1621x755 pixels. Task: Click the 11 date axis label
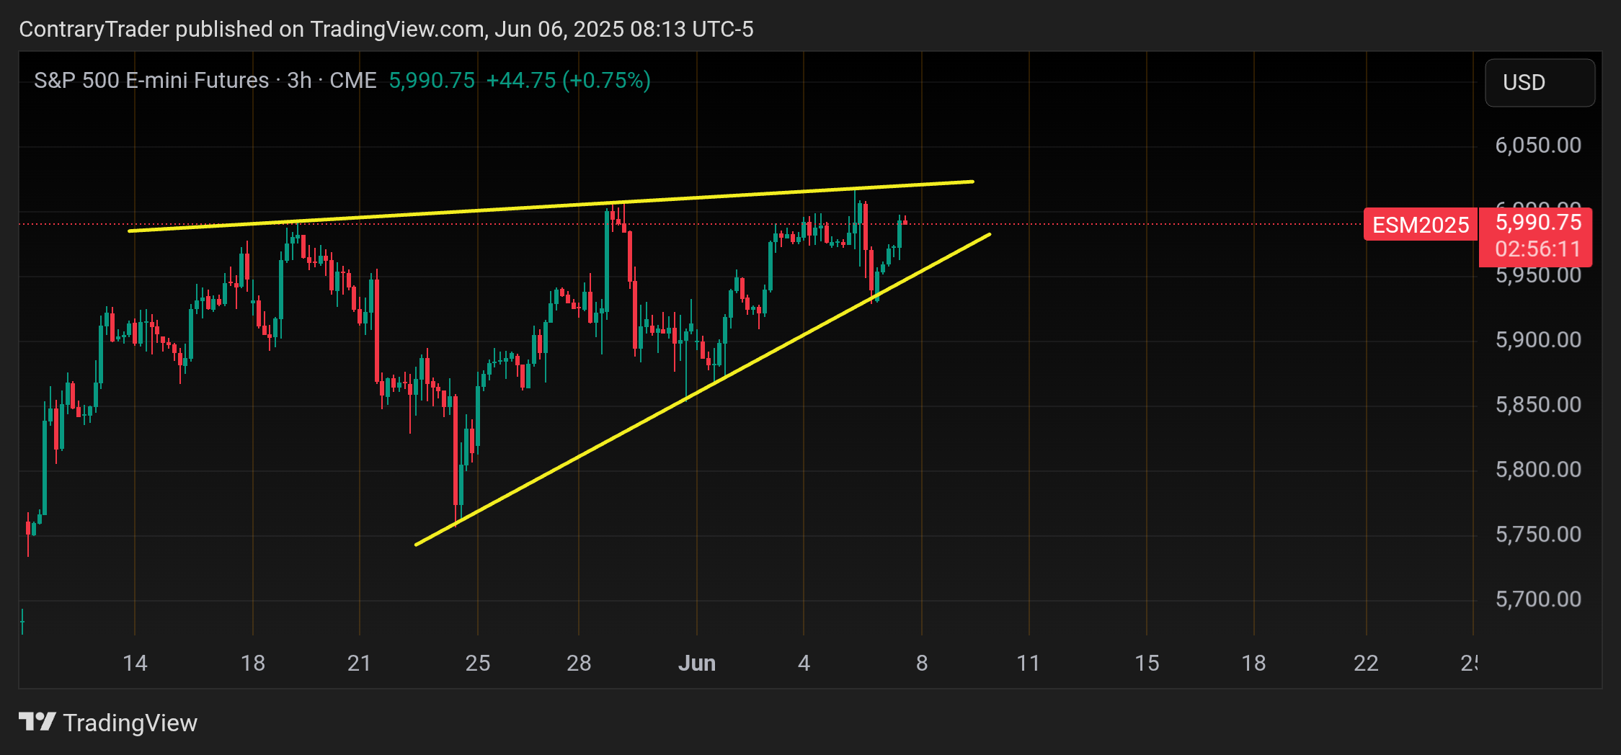point(1029,663)
